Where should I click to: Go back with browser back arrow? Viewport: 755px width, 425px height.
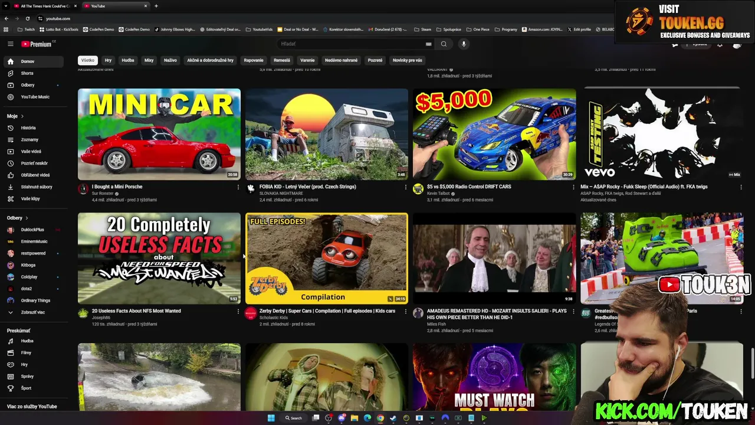(6, 18)
